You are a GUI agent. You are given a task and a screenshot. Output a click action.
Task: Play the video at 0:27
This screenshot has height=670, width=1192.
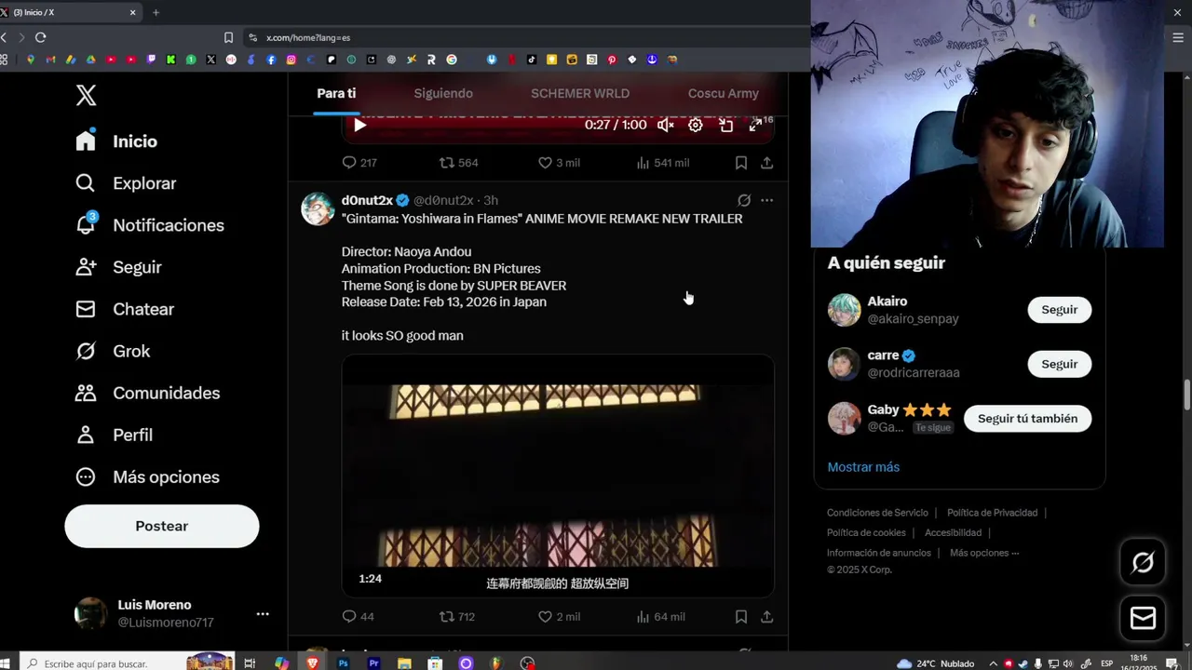click(x=359, y=125)
